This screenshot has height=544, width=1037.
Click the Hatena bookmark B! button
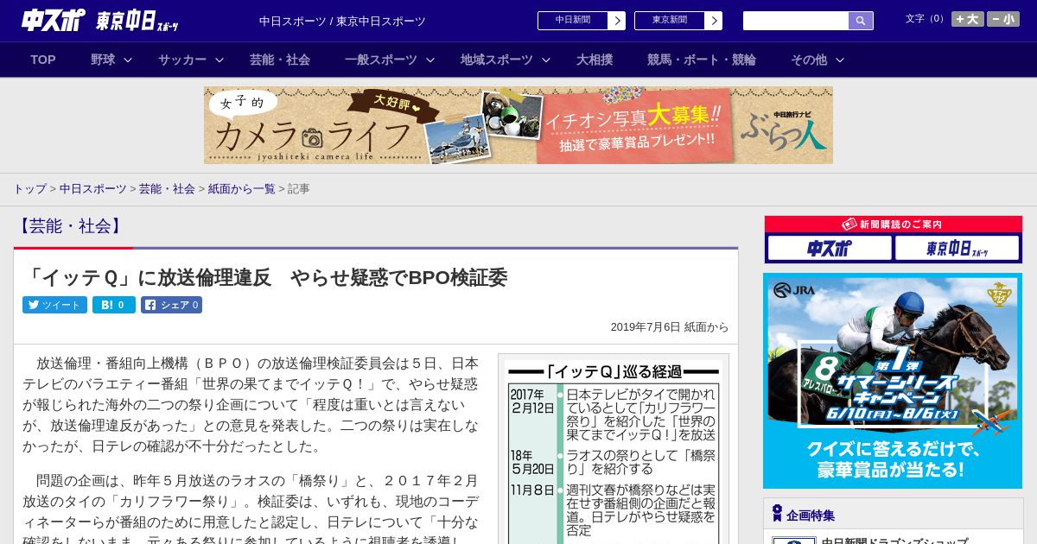114,305
